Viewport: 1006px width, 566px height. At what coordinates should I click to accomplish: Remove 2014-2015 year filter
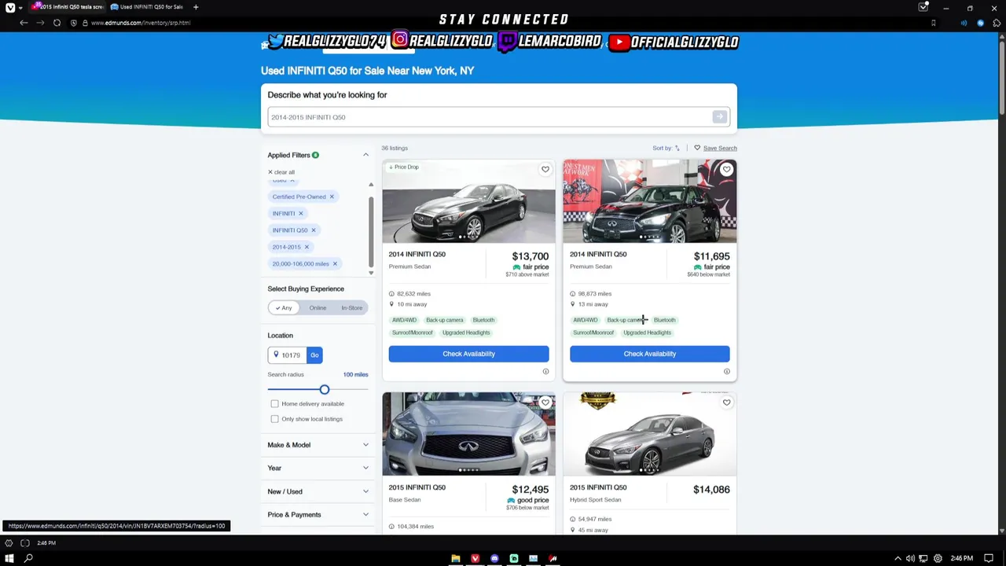[x=307, y=247]
